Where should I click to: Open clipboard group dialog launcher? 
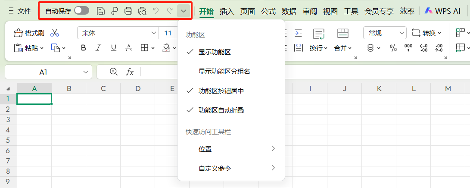tap(69, 58)
